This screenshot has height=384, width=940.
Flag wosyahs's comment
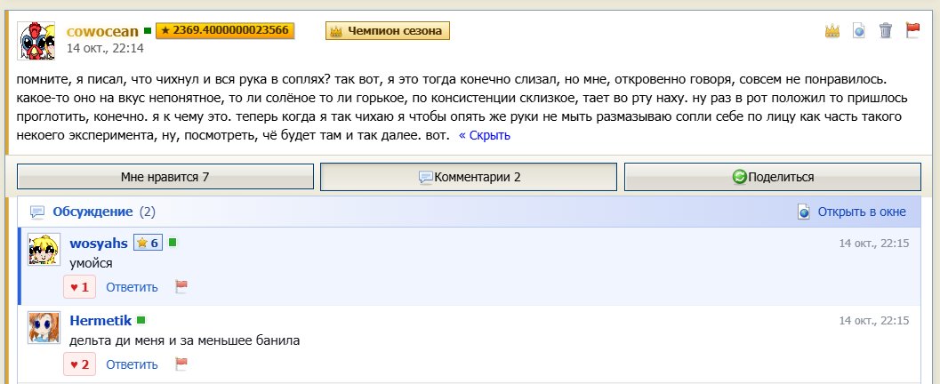click(181, 286)
